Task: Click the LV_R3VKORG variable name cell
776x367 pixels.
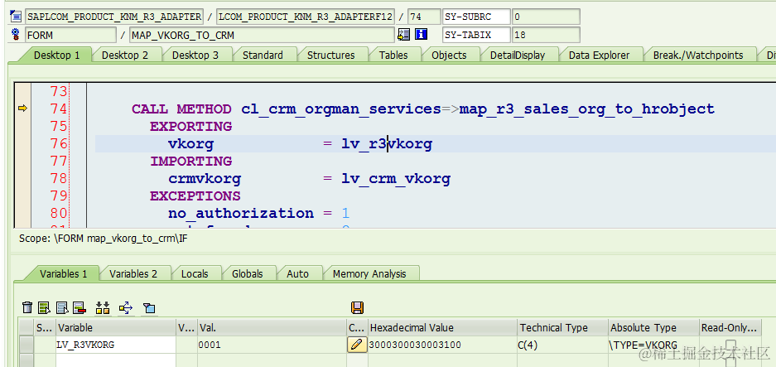Action: pyautogui.click(x=116, y=345)
